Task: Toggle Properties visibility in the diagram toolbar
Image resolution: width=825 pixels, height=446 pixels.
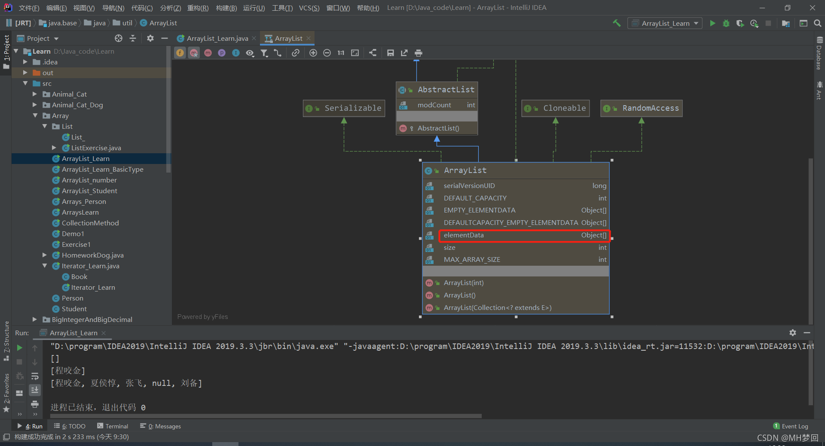Action: tap(222, 53)
